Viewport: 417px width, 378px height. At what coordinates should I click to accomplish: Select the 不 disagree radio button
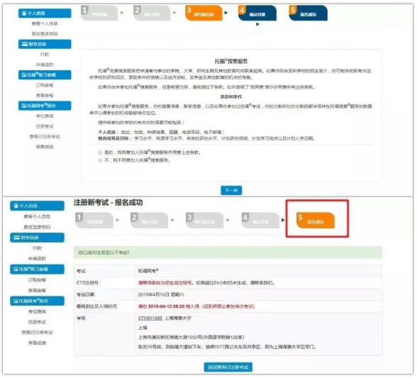(100, 160)
